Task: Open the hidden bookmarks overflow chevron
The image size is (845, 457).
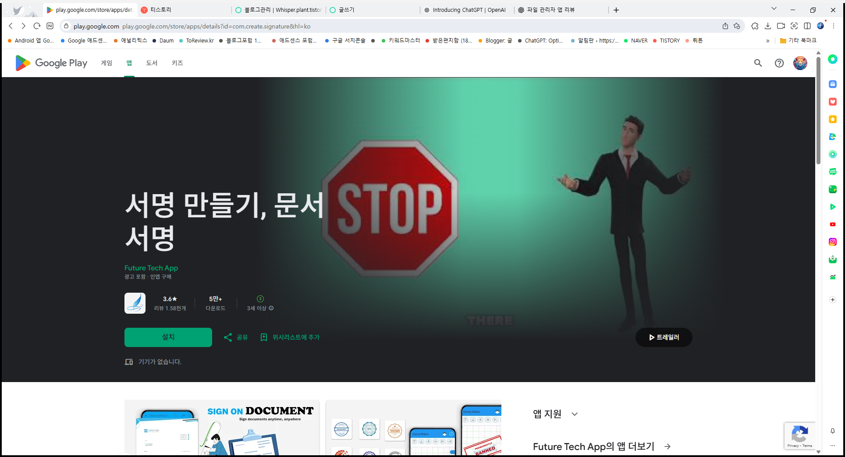Action: point(768,40)
